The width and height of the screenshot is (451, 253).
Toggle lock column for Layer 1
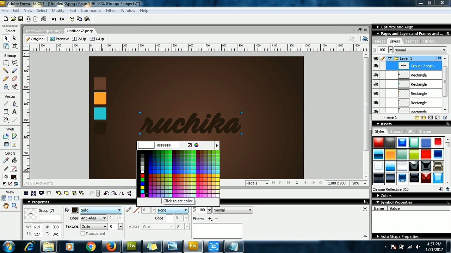click(x=383, y=58)
